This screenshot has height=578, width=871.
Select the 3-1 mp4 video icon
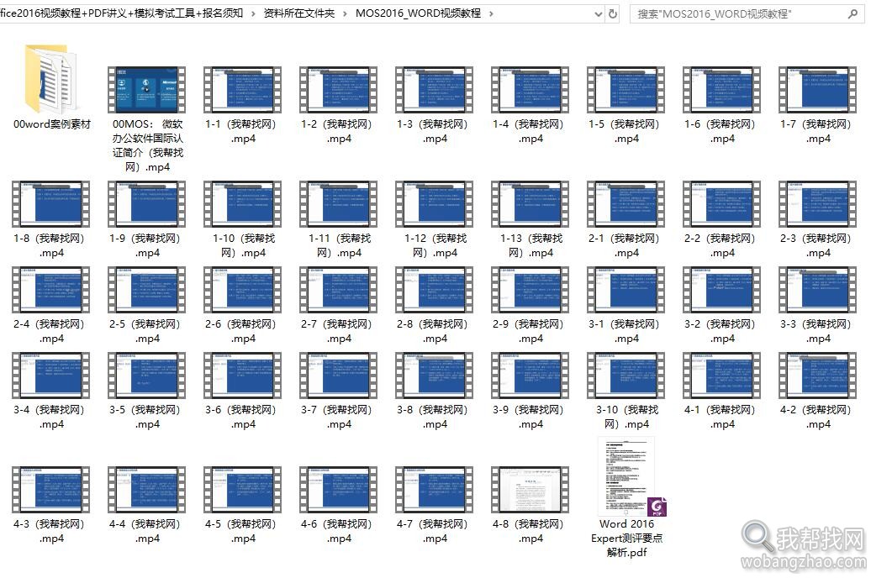[626, 290]
